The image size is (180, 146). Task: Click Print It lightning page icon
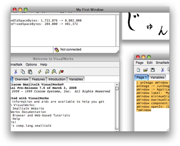click(47, 72)
